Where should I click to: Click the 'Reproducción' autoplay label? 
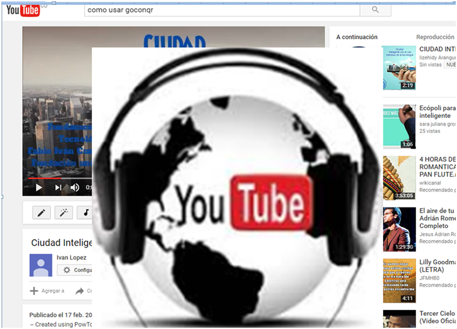click(x=435, y=37)
